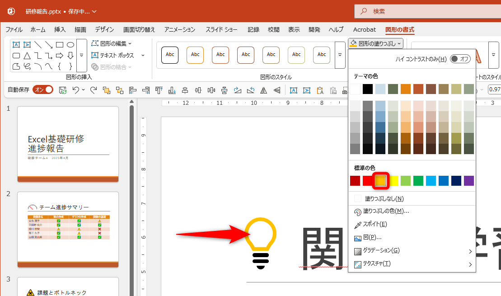Open the ファイル tab

point(14,29)
